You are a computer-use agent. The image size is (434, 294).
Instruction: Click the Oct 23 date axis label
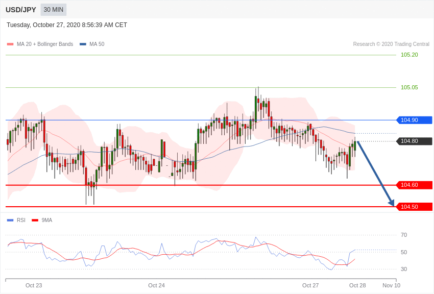tap(34, 285)
